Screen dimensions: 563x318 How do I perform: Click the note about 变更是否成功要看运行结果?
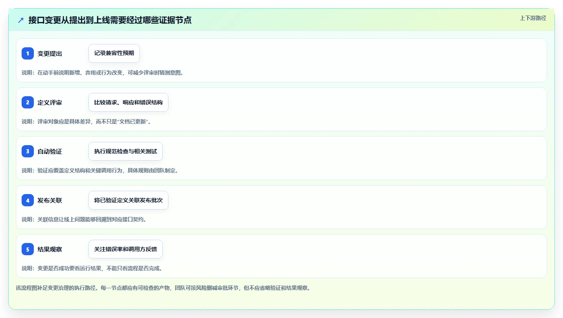coord(92,268)
